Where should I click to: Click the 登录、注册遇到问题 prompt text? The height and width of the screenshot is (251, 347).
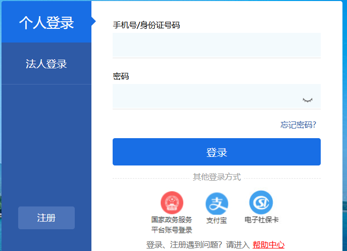(184, 245)
